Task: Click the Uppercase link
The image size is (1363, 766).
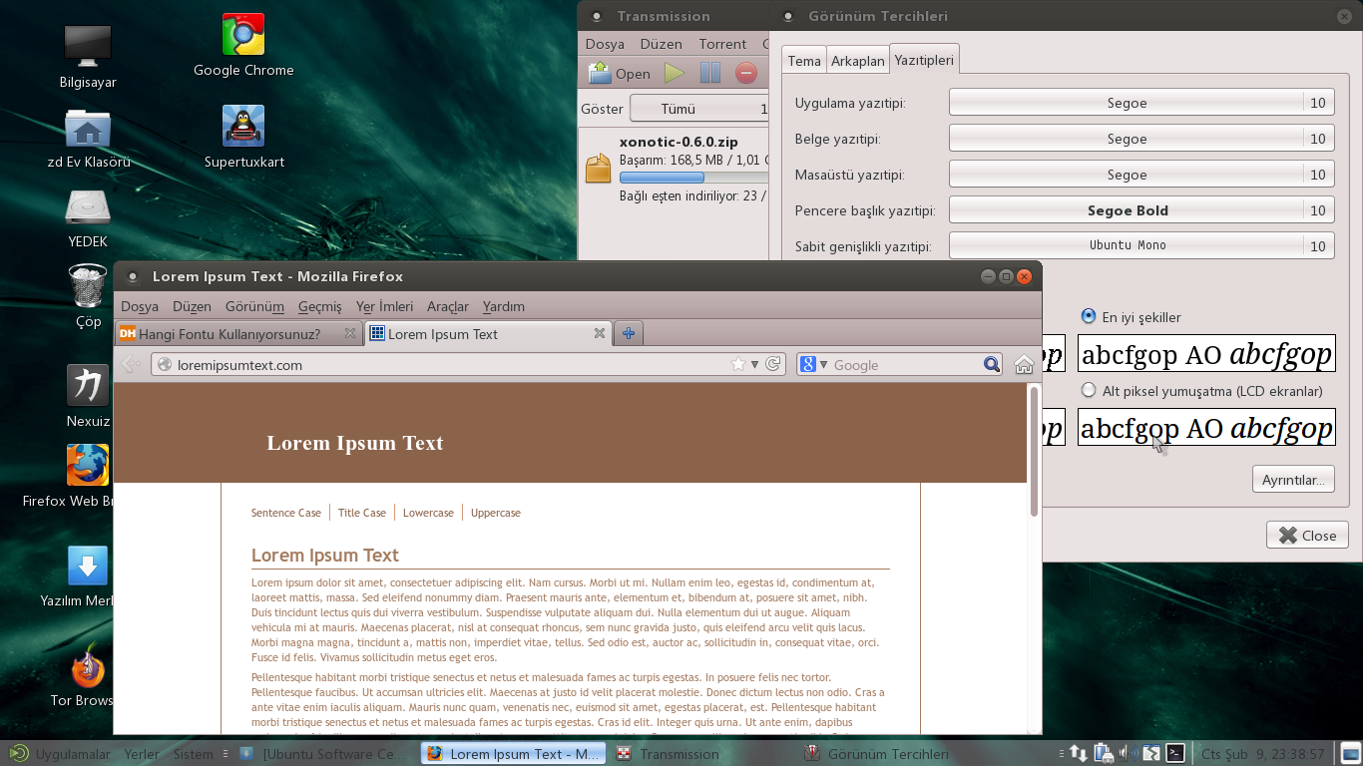Action: [496, 513]
